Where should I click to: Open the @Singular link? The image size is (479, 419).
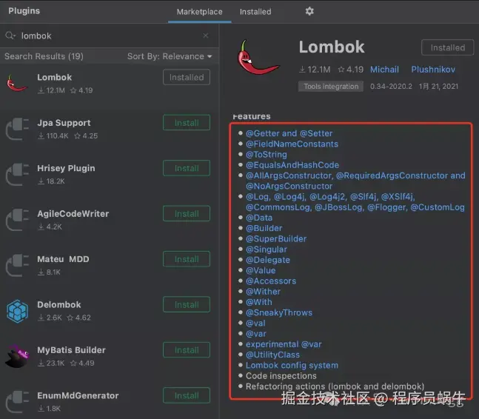(267, 249)
